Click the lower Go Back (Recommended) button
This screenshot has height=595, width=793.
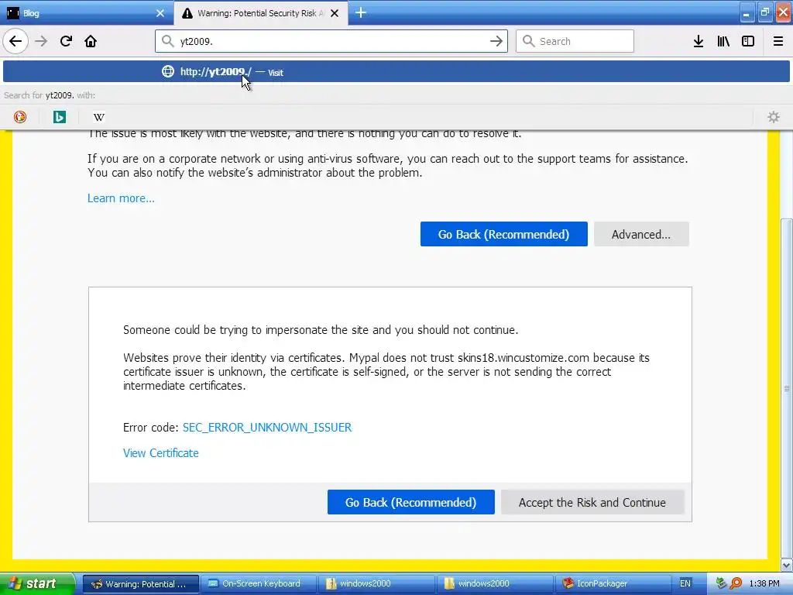410,502
